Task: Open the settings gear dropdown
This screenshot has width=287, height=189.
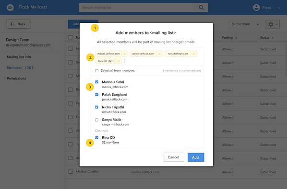Action: tap(273, 24)
